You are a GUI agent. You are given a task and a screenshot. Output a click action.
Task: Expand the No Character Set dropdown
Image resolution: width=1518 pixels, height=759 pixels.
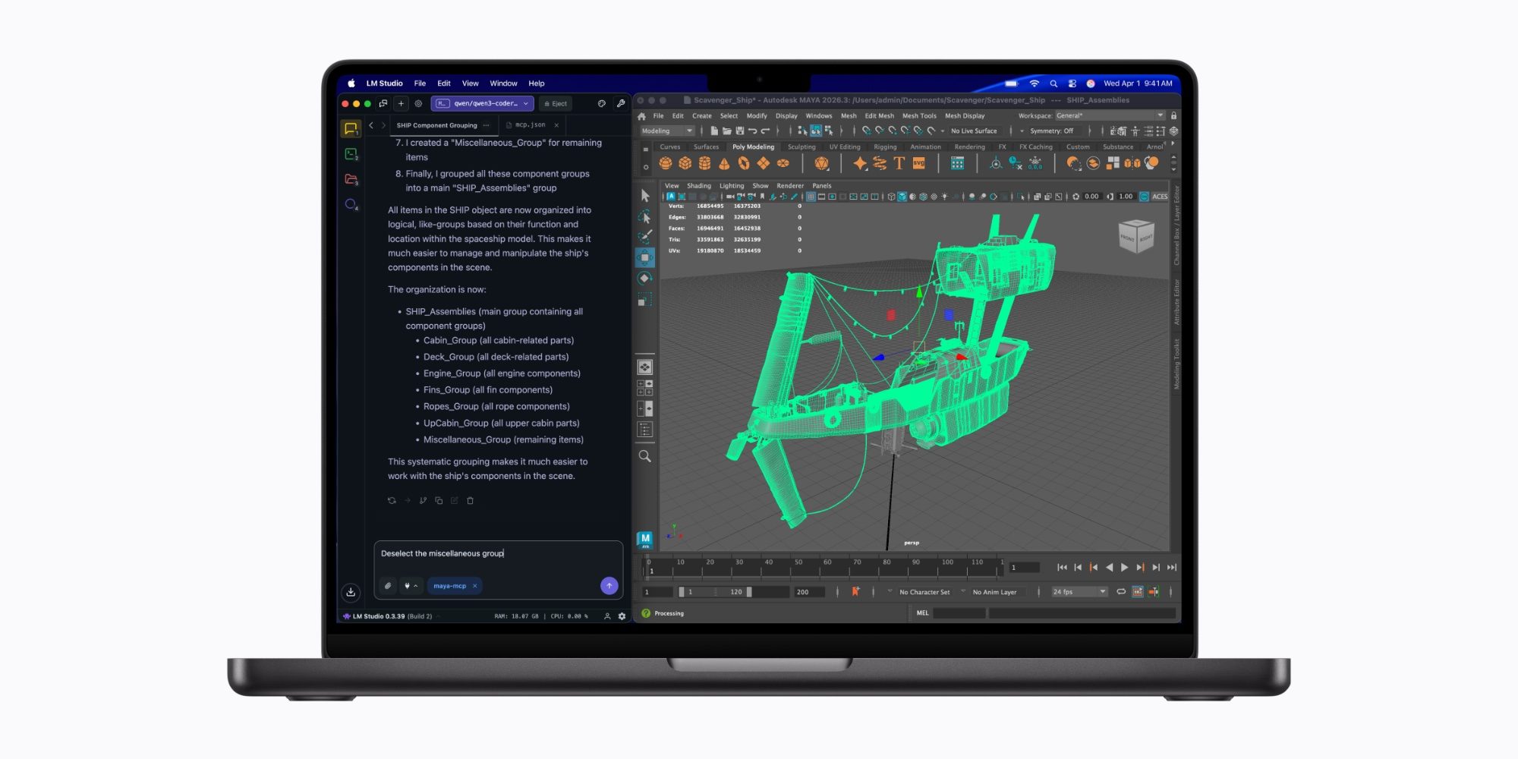click(x=924, y=592)
